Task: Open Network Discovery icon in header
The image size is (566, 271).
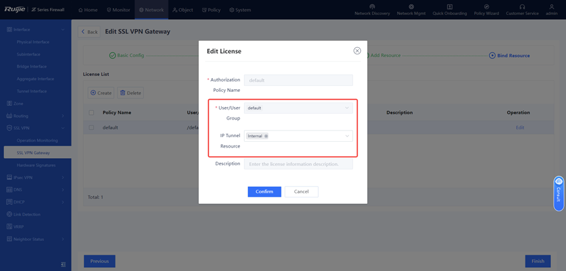Action: 372,7
